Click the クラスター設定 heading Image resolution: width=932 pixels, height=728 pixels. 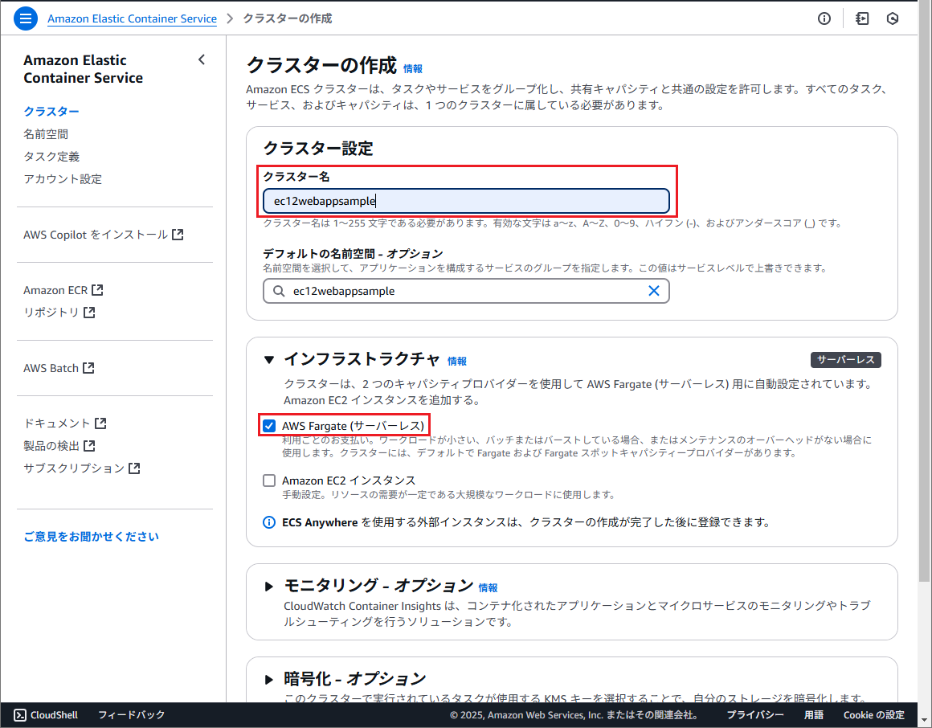[x=318, y=148]
